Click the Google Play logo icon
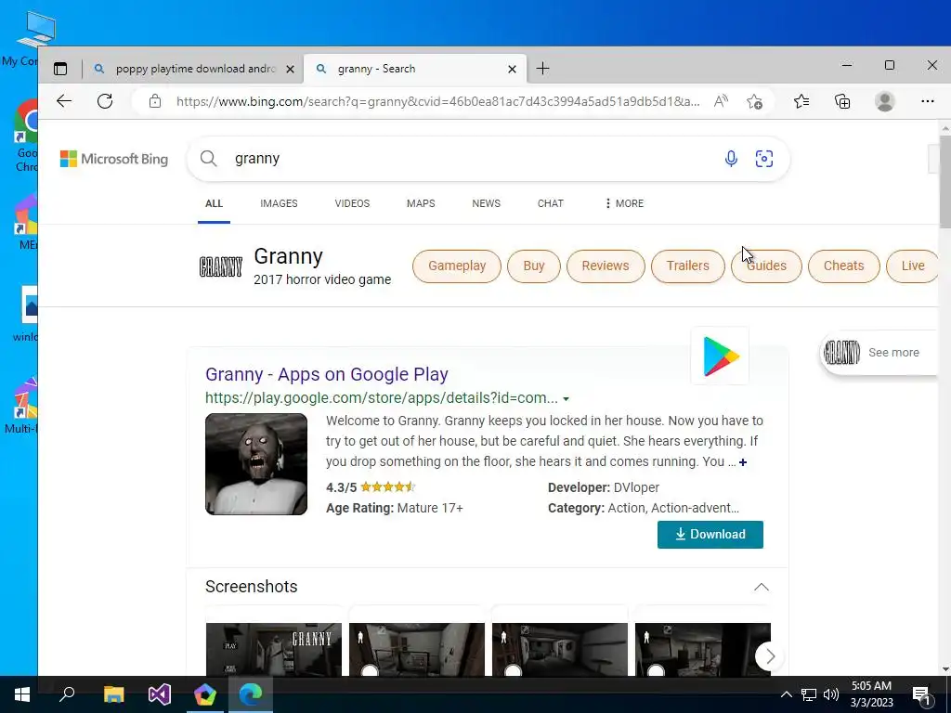Screen dimensions: 951x713 click(720, 356)
